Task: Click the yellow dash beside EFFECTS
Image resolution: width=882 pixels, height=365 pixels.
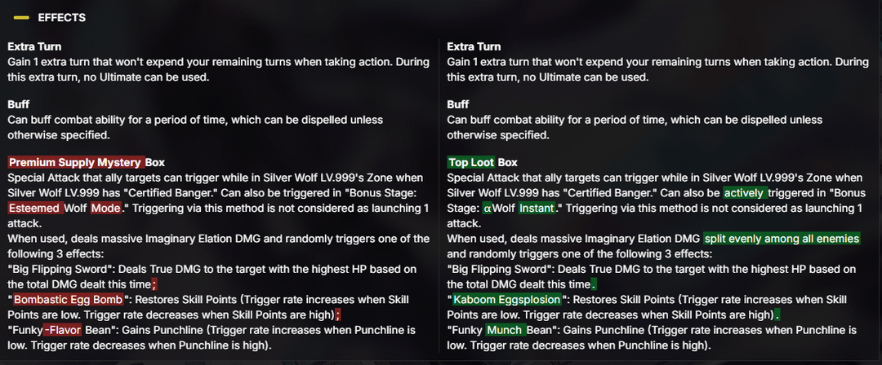Action: (x=22, y=17)
